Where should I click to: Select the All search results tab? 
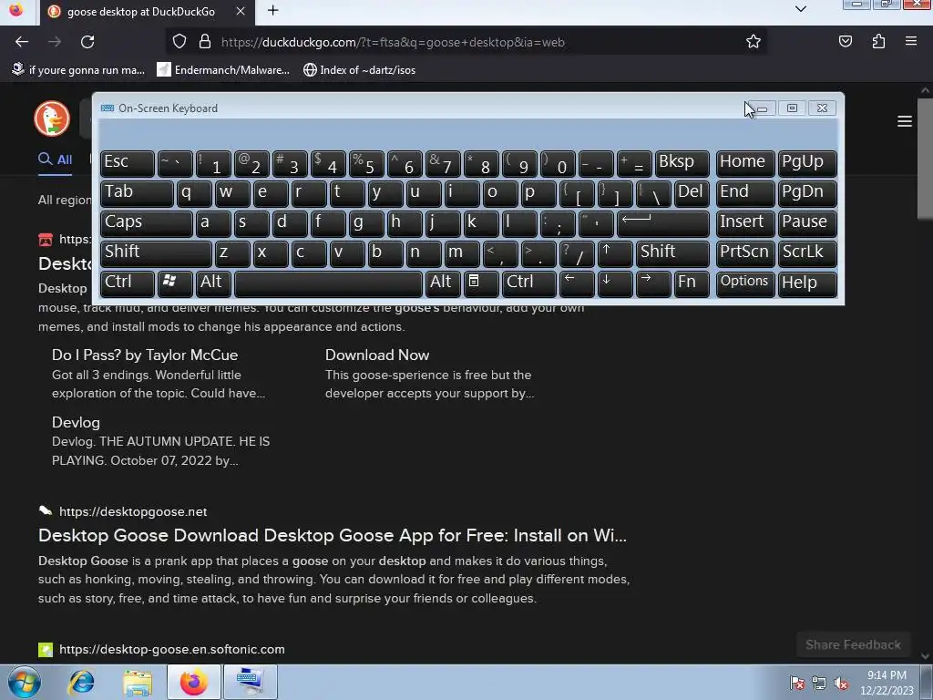[56, 160]
